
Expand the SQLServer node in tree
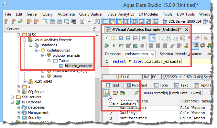coord(18,92)
